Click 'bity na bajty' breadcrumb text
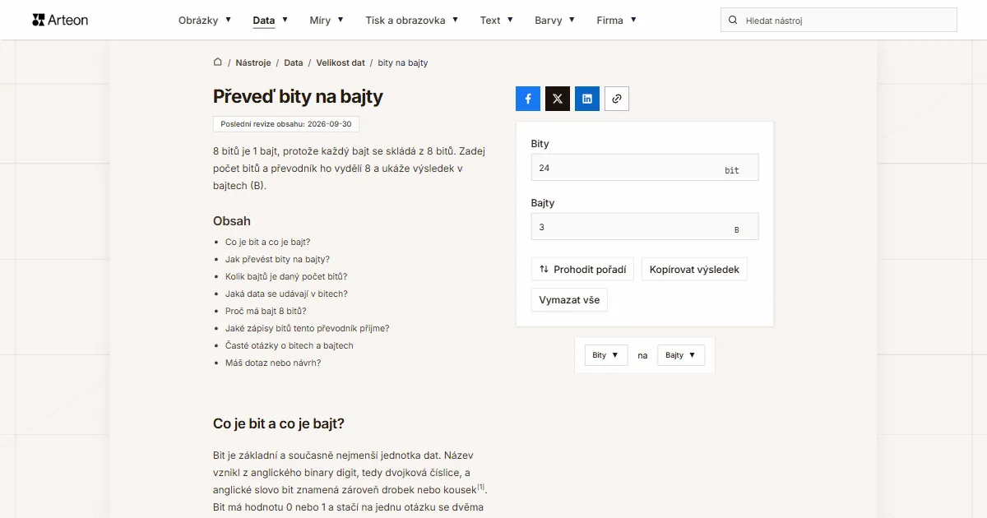This screenshot has width=987, height=518. (x=403, y=62)
